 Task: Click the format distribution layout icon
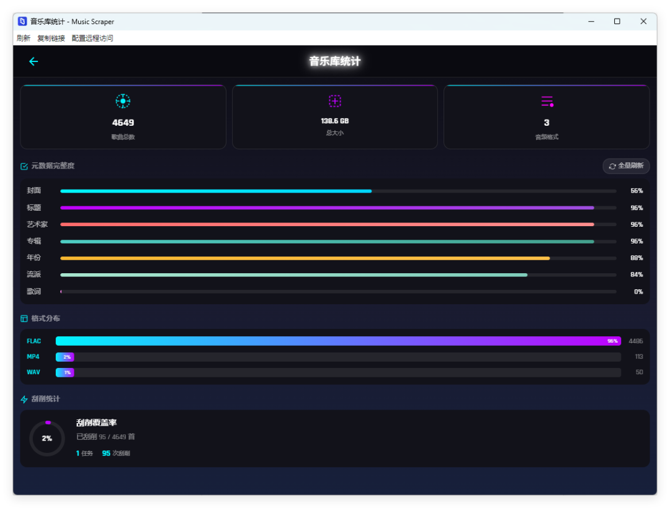click(x=24, y=318)
